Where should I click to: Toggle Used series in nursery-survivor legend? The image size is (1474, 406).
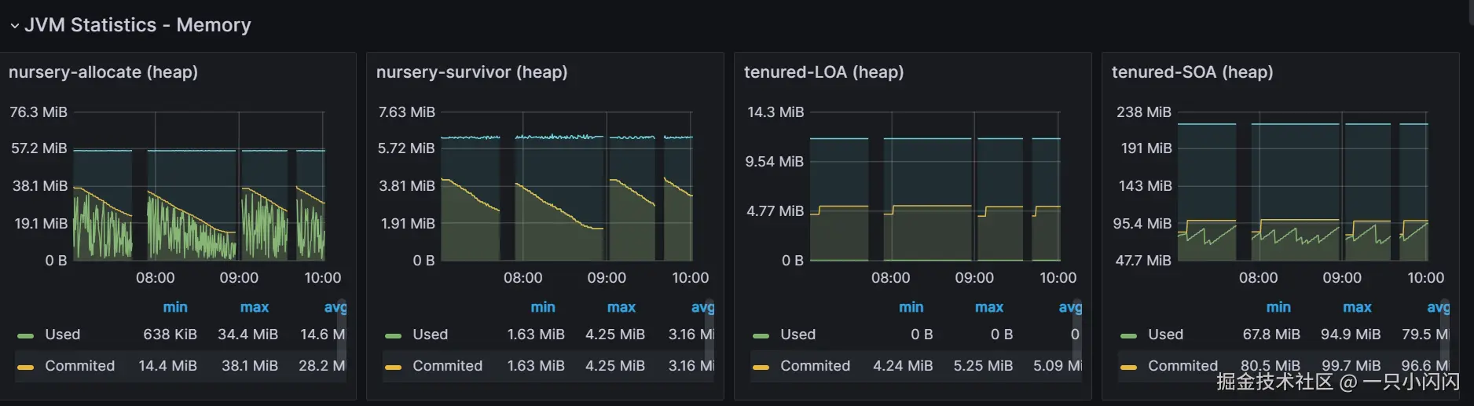pyautogui.click(x=430, y=335)
